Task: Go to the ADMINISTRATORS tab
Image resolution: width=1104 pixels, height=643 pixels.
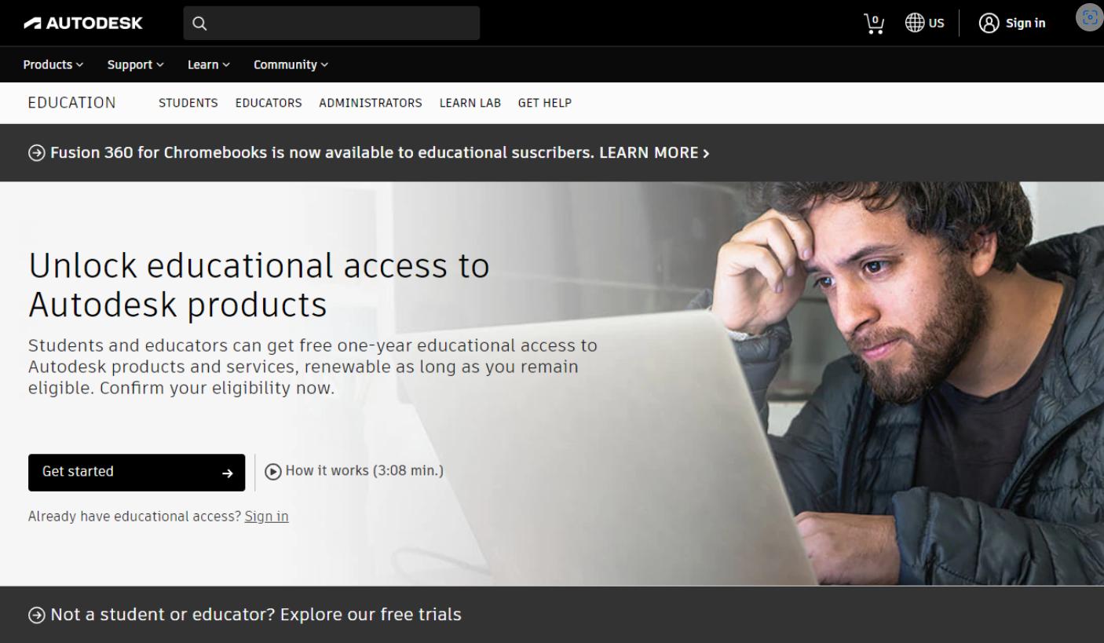Action: (x=371, y=103)
